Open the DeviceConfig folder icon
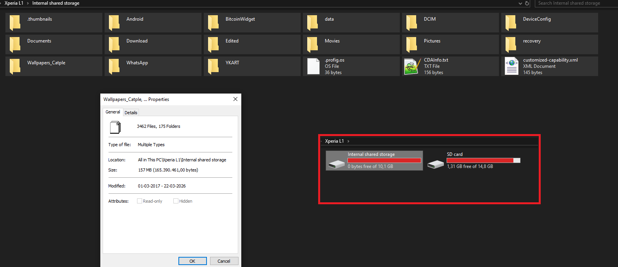The image size is (618, 267). click(511, 23)
